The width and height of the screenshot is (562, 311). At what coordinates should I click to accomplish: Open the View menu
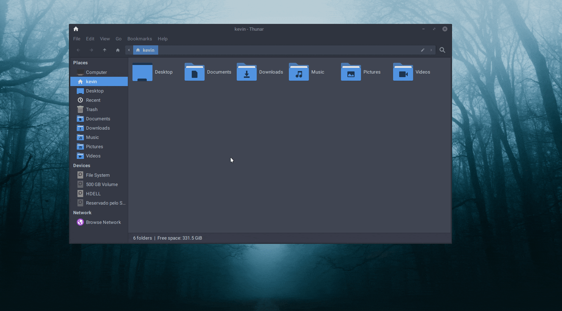click(105, 39)
